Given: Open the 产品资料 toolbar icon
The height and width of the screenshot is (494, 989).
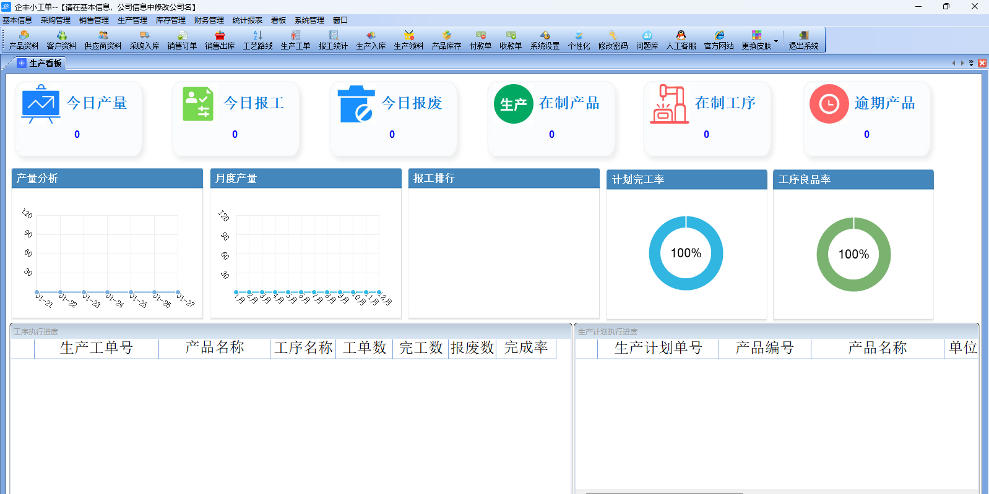Looking at the screenshot, I should (24, 40).
